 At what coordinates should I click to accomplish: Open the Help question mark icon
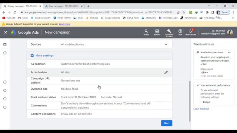(180, 32)
